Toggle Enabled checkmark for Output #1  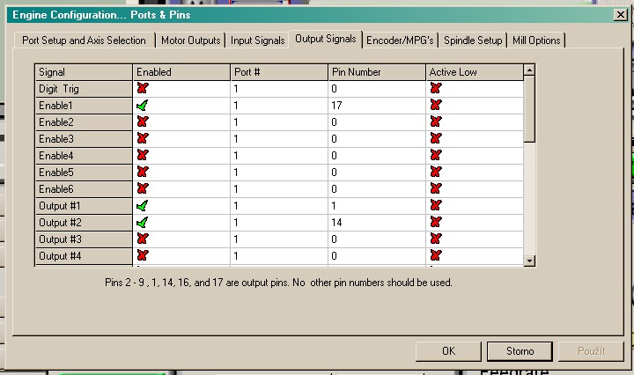pyautogui.click(x=143, y=205)
